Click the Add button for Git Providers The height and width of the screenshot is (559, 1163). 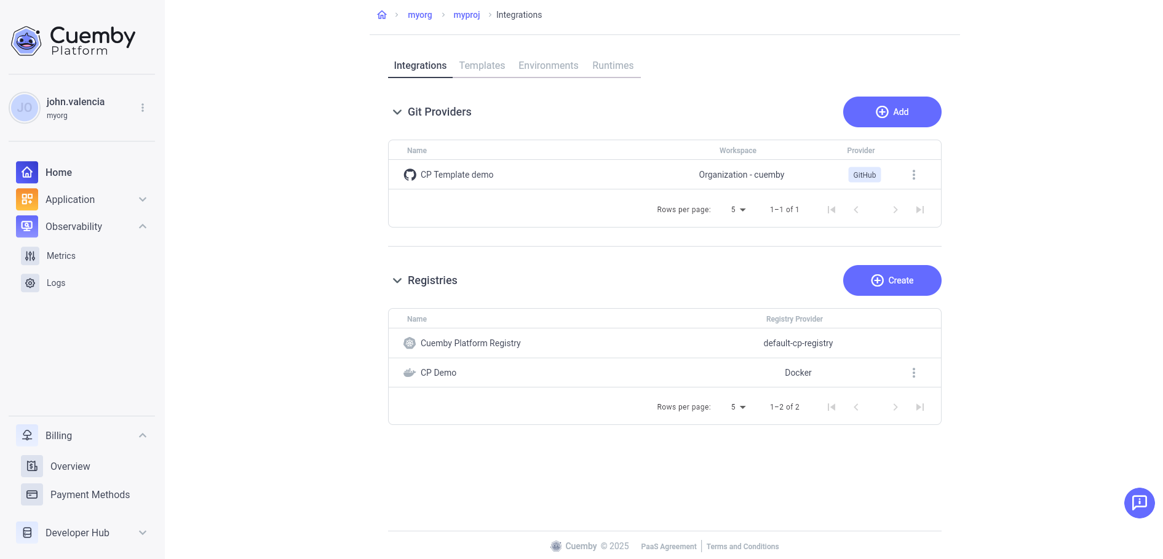tap(892, 112)
